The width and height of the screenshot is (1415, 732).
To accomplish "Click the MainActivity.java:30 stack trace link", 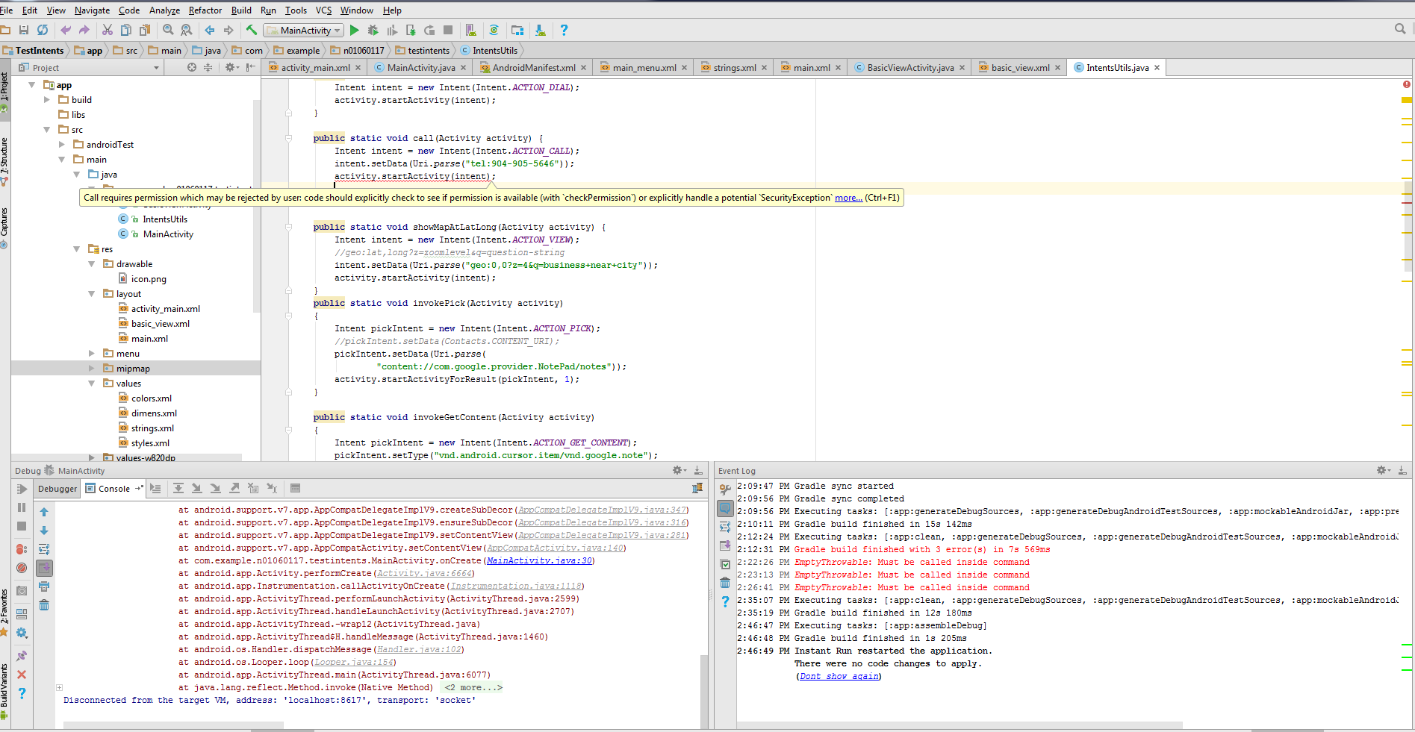I will [x=538, y=560].
